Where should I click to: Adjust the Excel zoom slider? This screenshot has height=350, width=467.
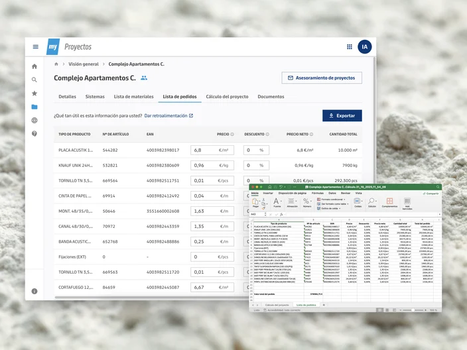click(x=413, y=310)
